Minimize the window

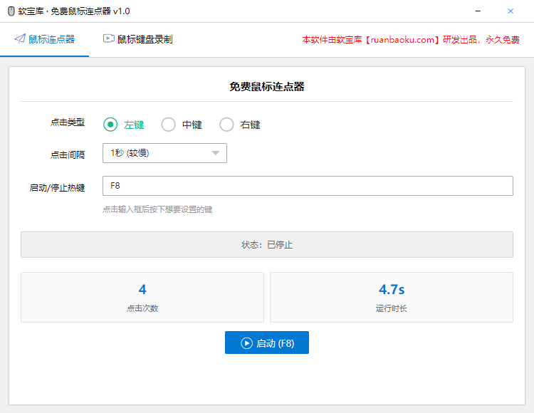478,11
